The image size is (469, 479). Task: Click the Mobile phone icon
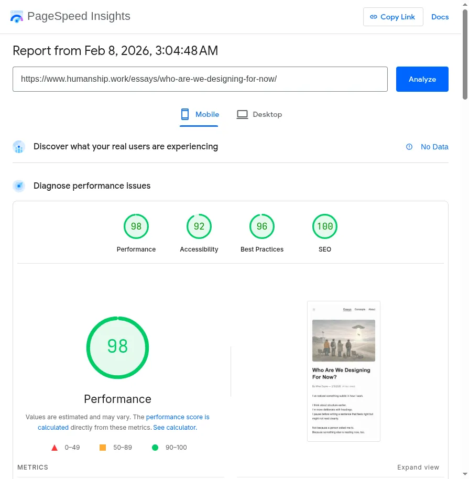coord(184,114)
